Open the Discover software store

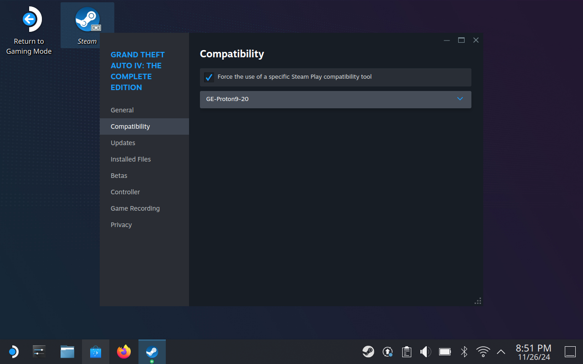coord(96,352)
